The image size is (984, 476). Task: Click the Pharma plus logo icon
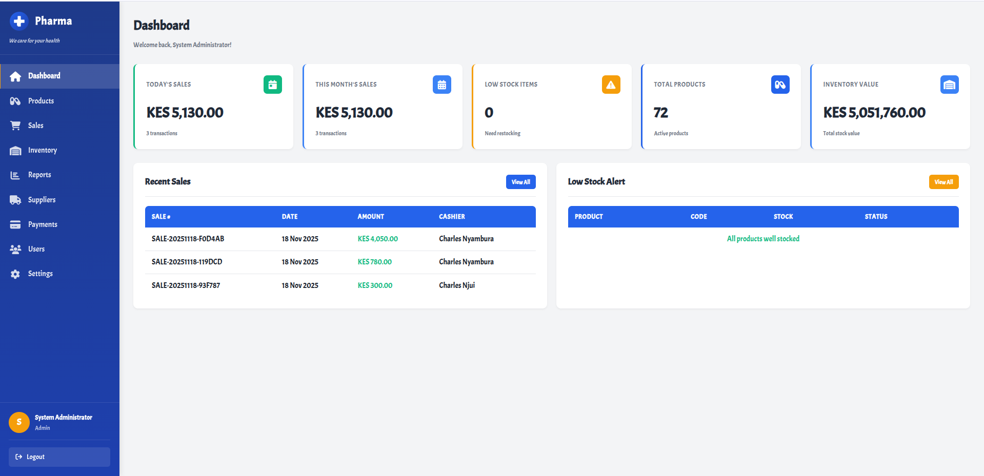(19, 21)
